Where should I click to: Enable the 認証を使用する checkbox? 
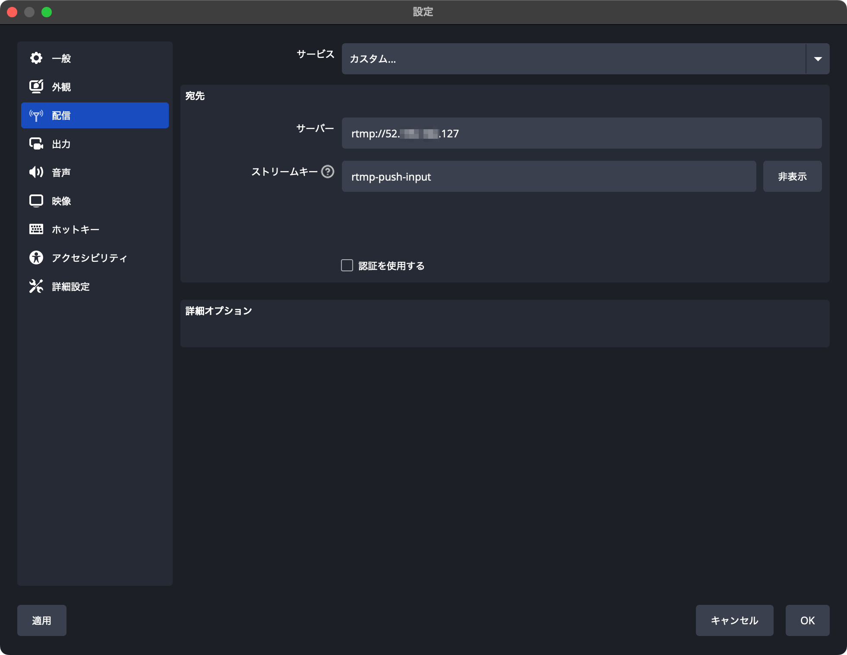[347, 265]
